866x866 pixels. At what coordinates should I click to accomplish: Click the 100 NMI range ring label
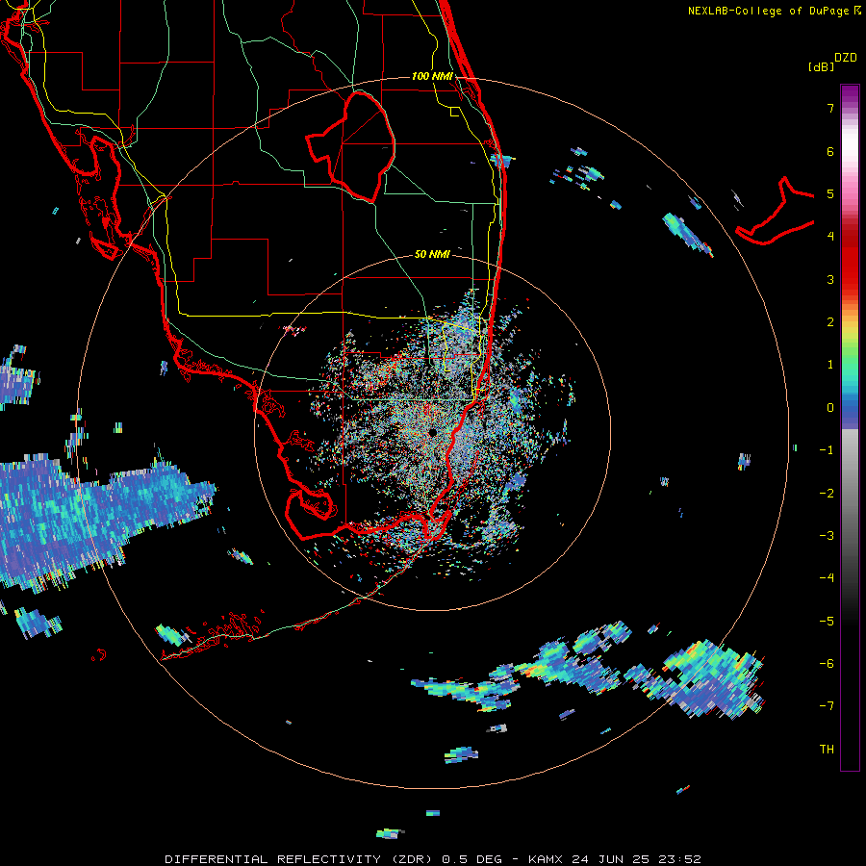pyautogui.click(x=432, y=76)
